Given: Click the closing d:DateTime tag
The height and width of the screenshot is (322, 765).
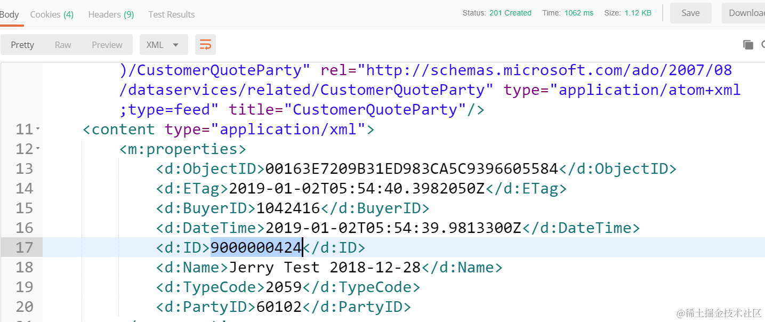Looking at the screenshot, I should tap(581, 228).
